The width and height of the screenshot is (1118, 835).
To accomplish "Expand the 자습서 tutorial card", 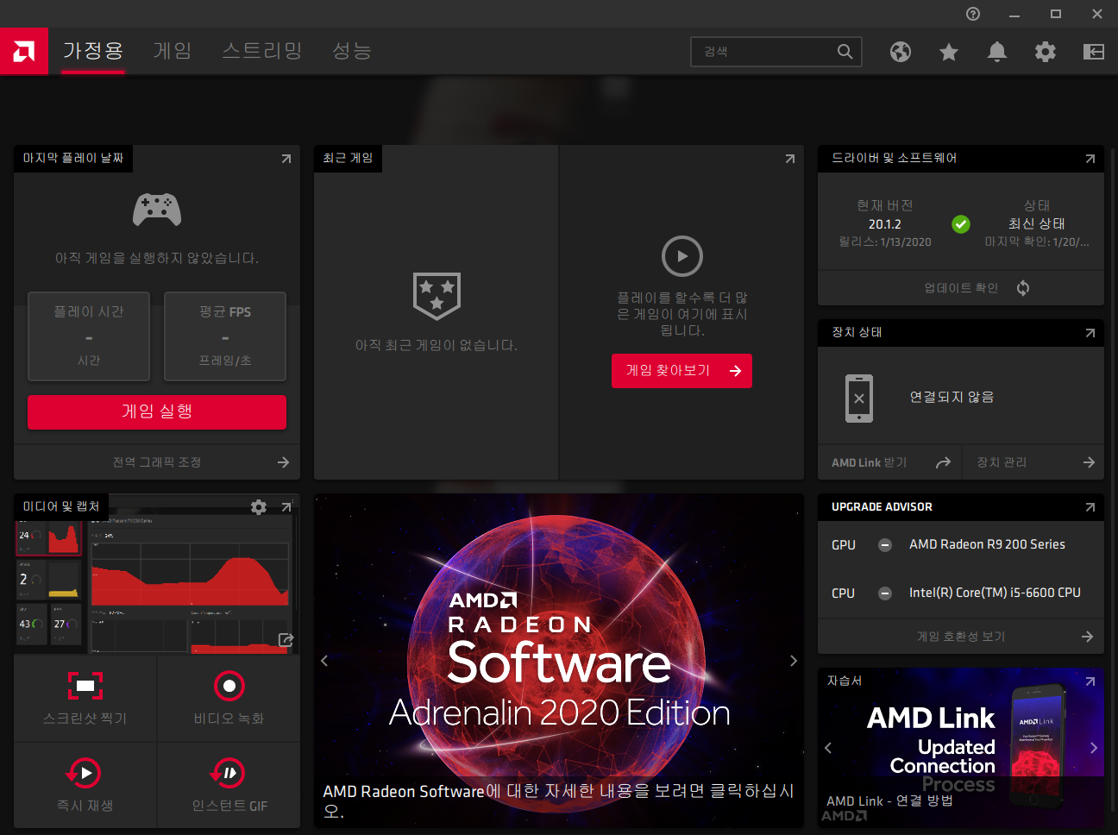I will [x=1090, y=681].
